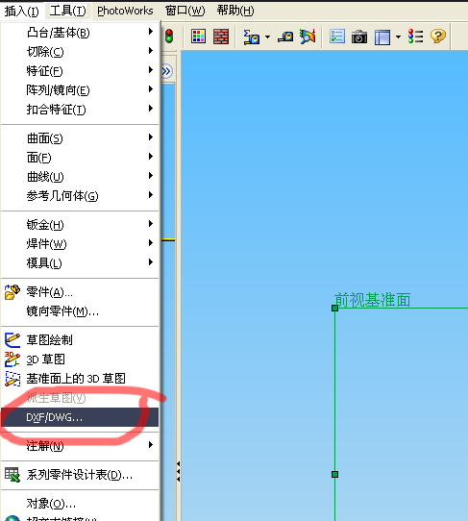Expand the panel with double chevron button
This screenshot has height=521, width=468.
pos(167,71)
